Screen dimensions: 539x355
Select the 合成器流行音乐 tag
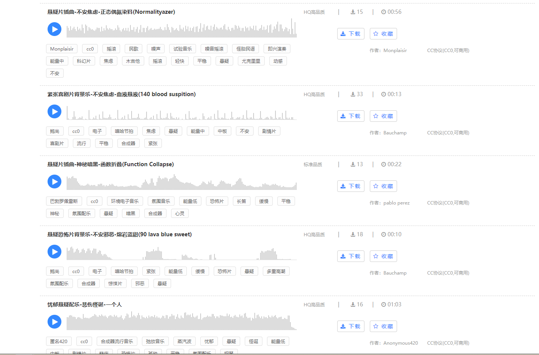pos(117,341)
